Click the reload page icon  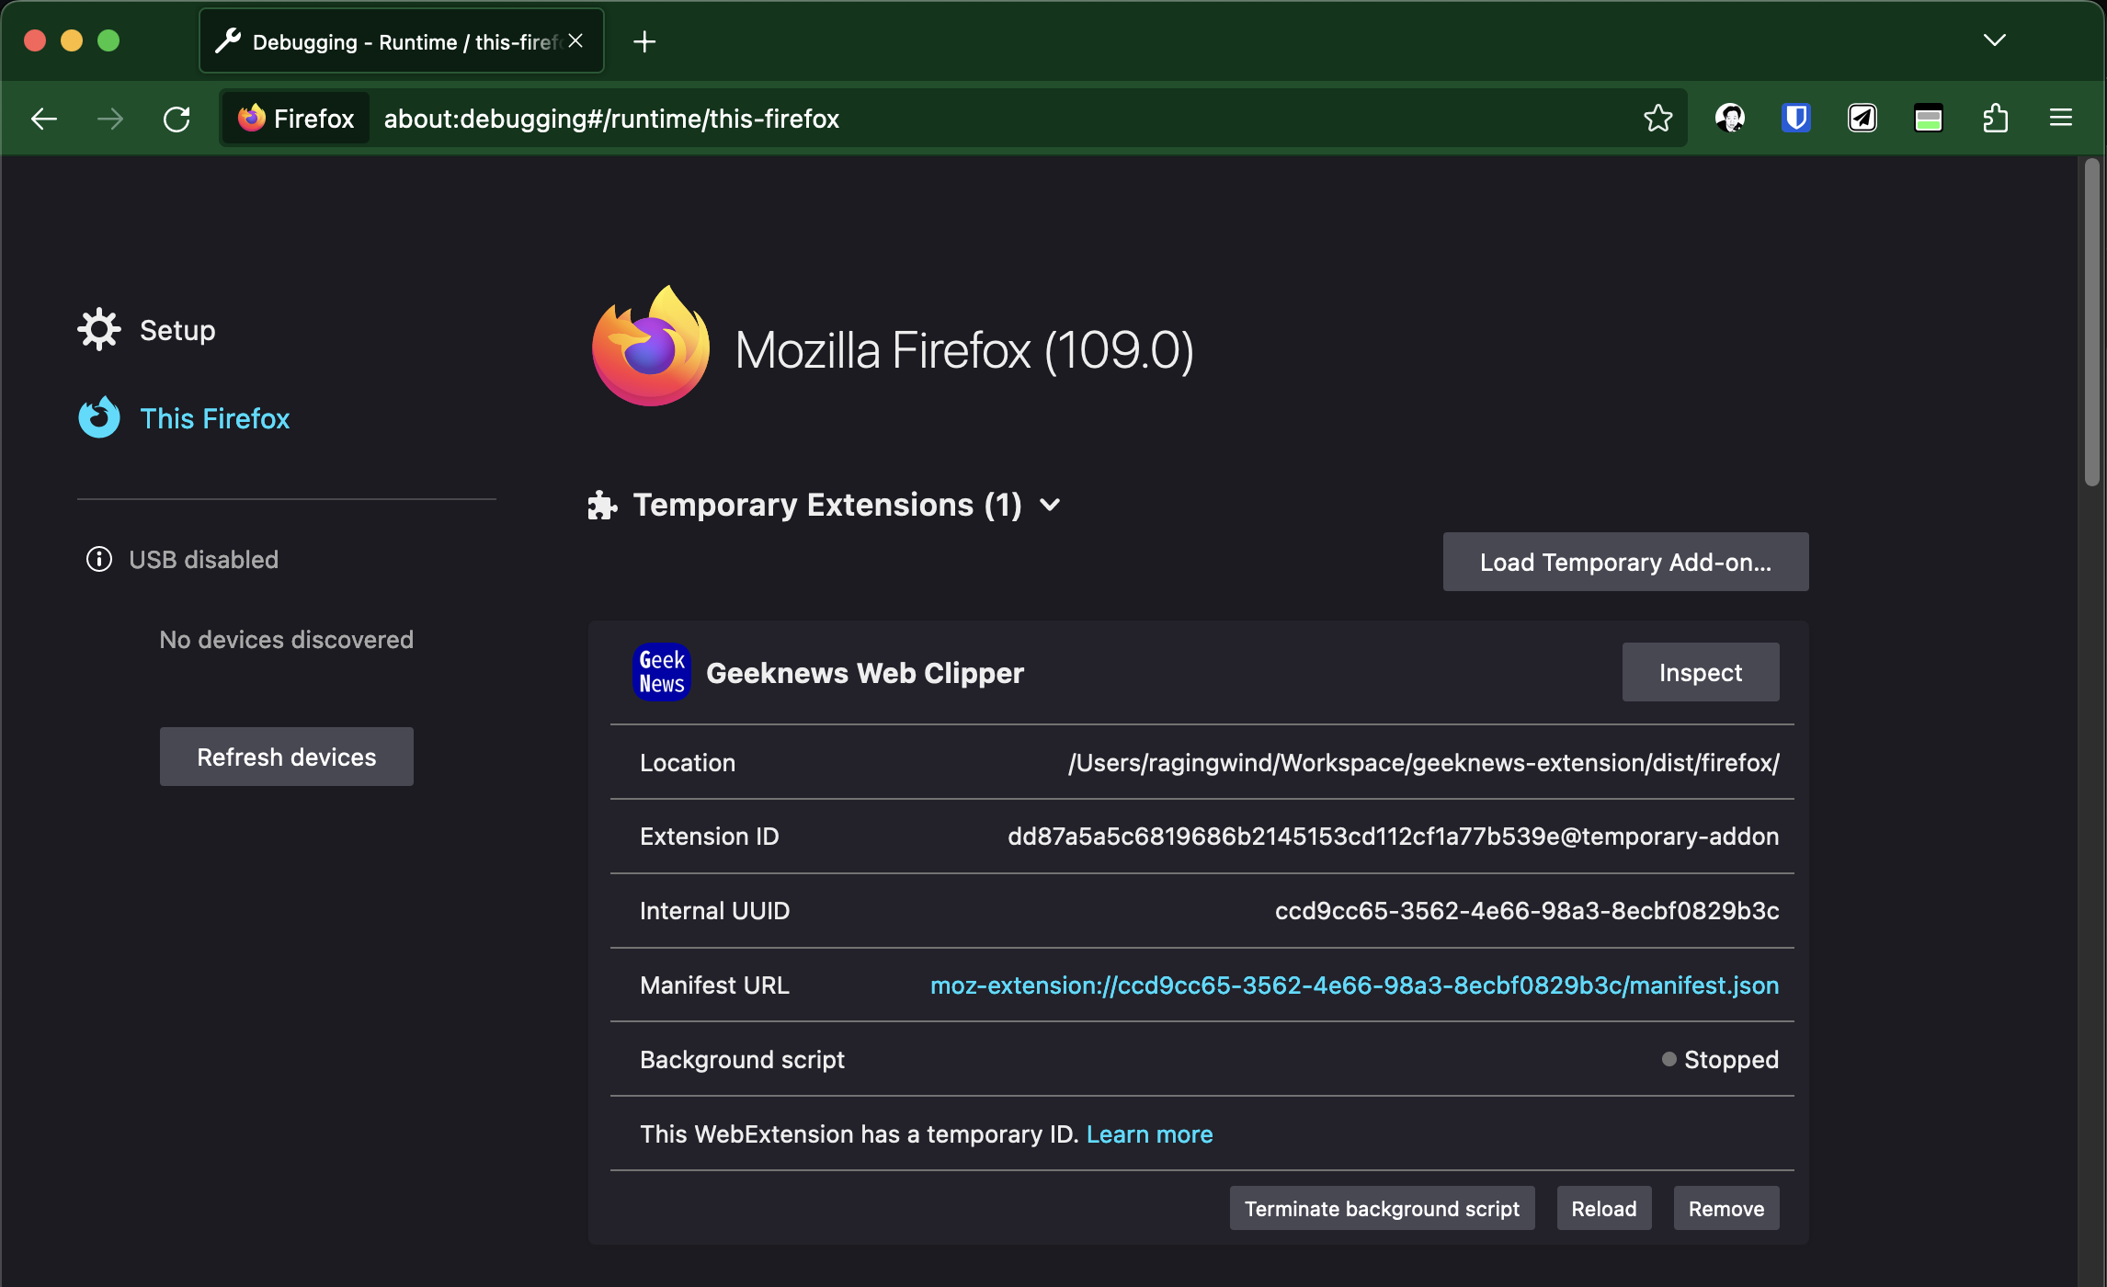[177, 119]
